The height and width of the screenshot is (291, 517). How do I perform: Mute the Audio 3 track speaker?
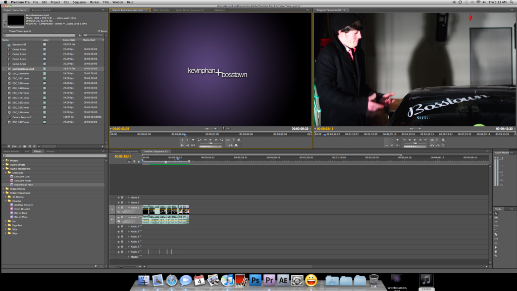click(x=119, y=231)
